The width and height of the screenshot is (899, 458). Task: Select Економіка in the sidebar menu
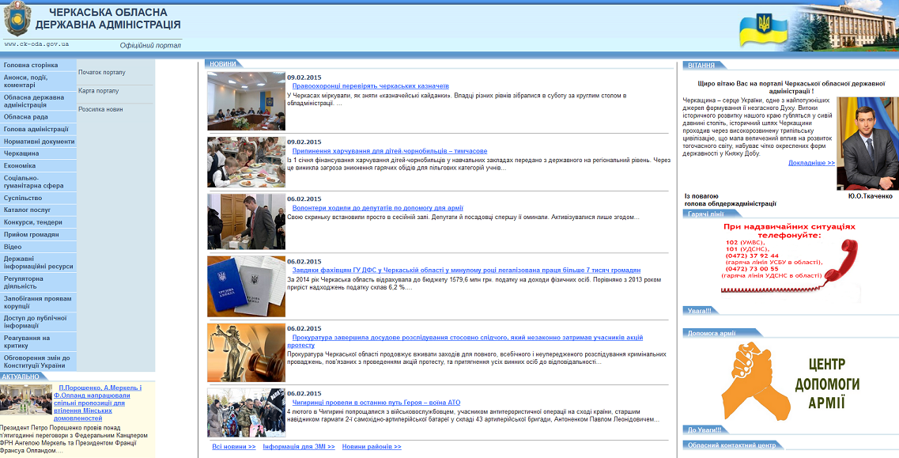tap(20, 166)
